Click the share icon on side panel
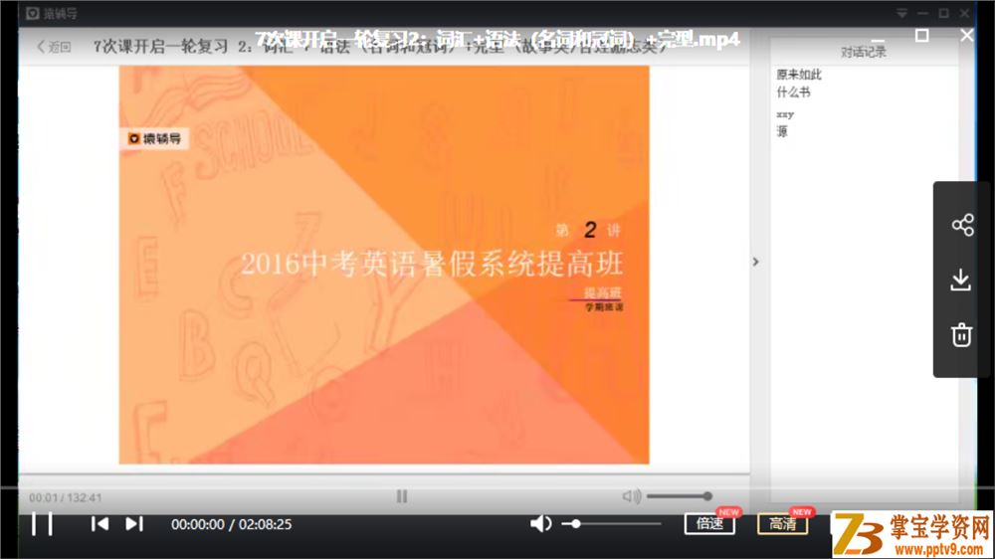The height and width of the screenshot is (559, 995). coord(962,225)
